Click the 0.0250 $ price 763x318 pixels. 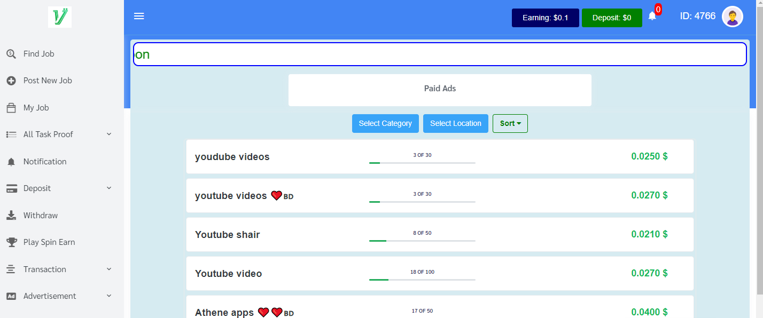649,156
